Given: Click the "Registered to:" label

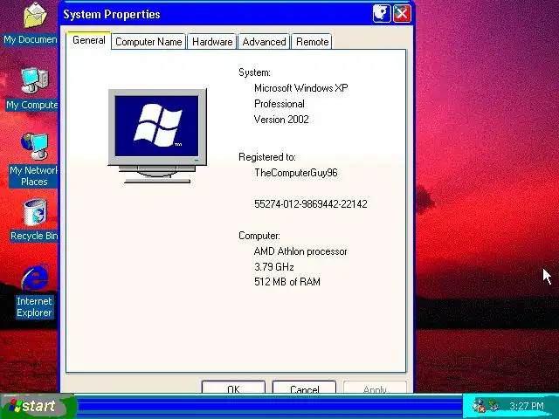Looking at the screenshot, I should point(267,157).
